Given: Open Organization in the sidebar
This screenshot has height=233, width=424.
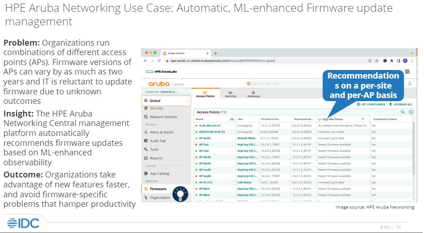Looking at the screenshot, I should click(160, 198).
